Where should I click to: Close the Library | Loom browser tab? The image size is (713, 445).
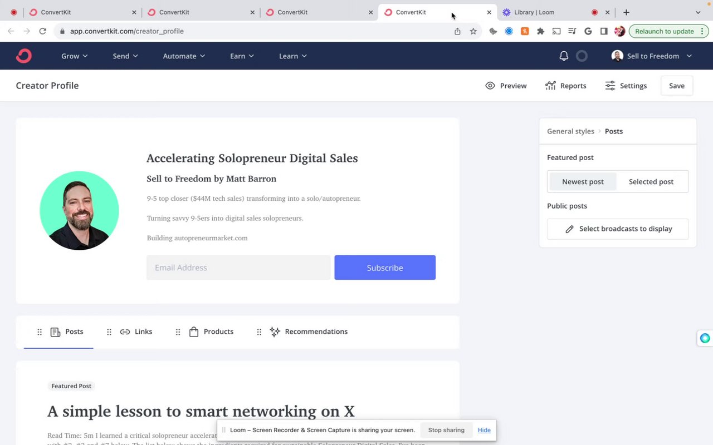coord(607,12)
